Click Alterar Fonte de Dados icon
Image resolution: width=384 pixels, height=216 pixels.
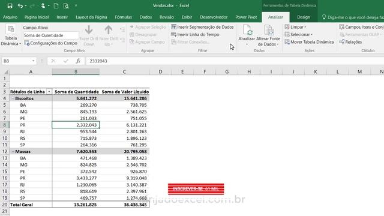pyautogui.click(x=269, y=31)
